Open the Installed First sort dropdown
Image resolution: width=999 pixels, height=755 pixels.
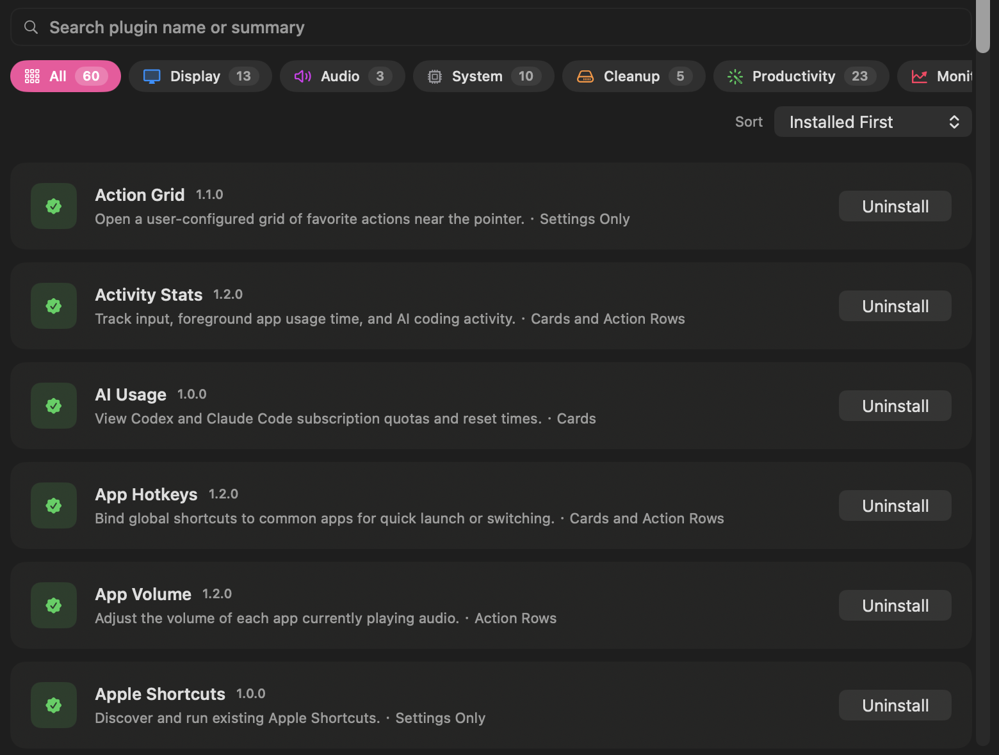873,122
